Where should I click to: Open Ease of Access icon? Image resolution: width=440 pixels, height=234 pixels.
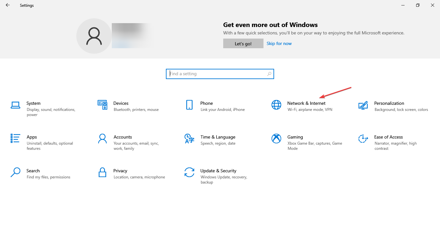pyautogui.click(x=363, y=139)
